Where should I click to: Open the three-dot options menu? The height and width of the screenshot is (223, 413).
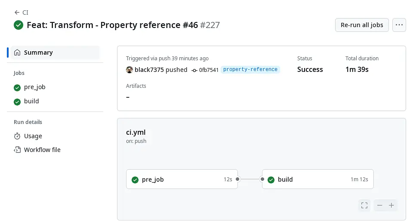[399, 25]
